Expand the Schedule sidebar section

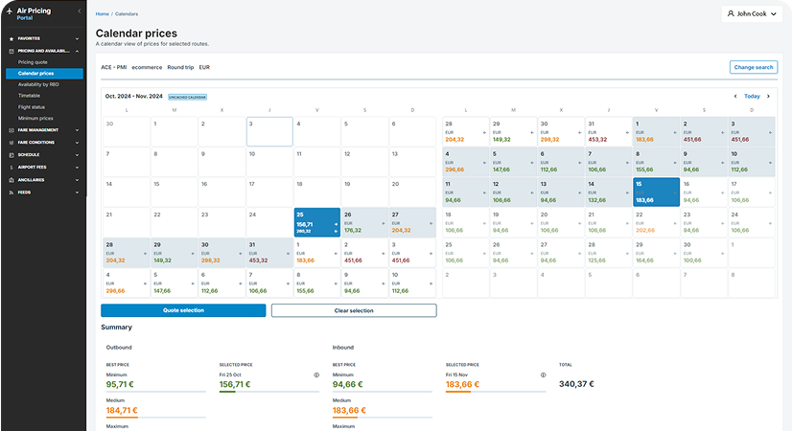coord(42,154)
